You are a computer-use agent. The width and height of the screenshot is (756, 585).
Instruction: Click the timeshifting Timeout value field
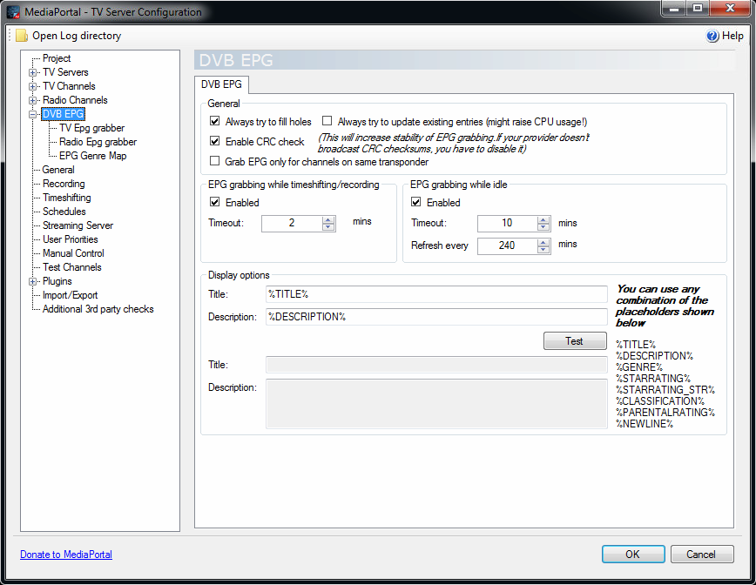click(292, 223)
